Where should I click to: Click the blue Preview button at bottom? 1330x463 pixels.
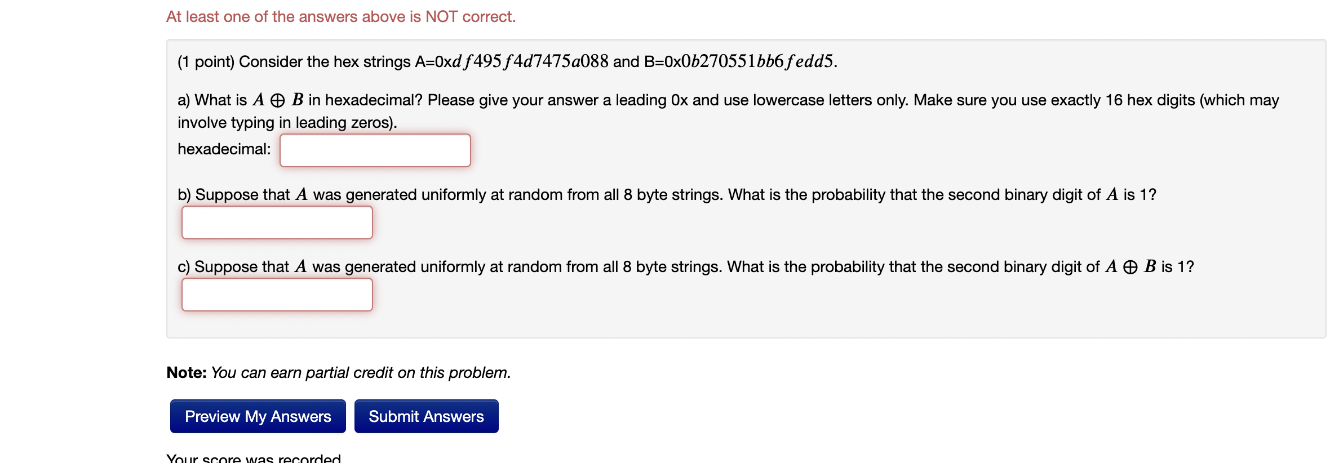[257, 416]
